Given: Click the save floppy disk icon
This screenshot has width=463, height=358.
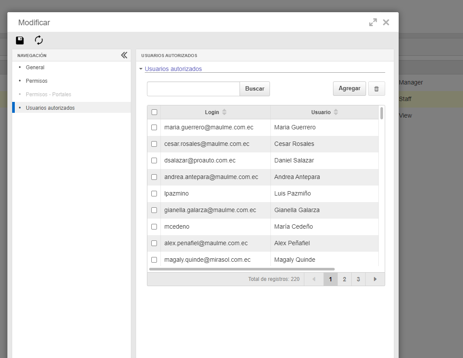Looking at the screenshot, I should pos(20,40).
